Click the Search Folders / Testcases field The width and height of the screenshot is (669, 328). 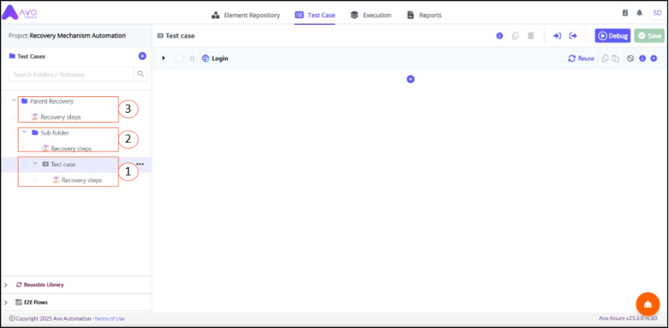[71, 74]
